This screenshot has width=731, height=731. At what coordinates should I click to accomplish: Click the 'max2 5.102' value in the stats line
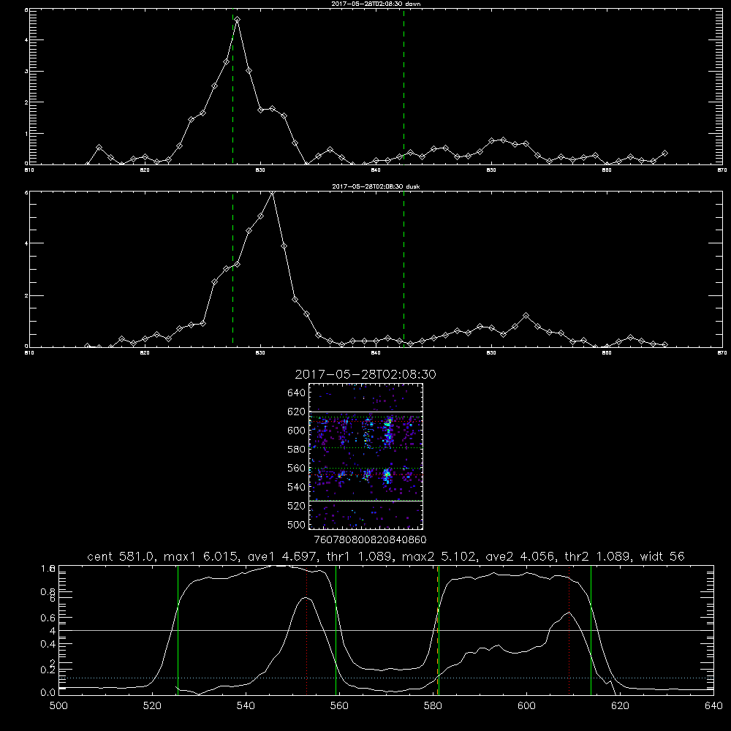[439, 556]
